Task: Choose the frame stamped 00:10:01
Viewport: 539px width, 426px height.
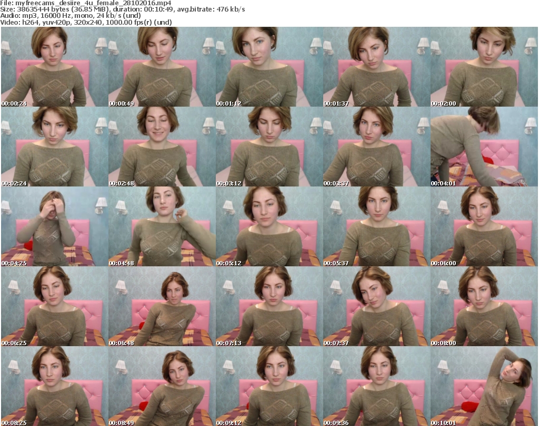Action: [x=484, y=386]
